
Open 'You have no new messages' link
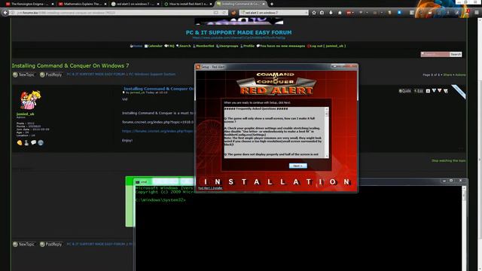[281, 46]
